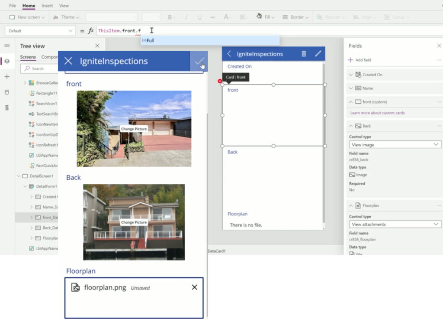Viewport: 443px width, 319px height.
Task: Select IconRefresh1 in the tree
Action: click(43, 145)
